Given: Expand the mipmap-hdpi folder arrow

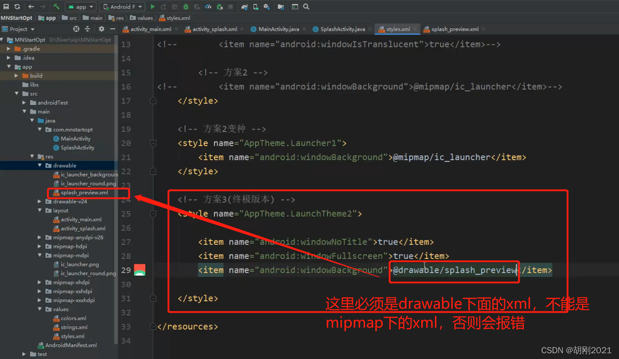Looking at the screenshot, I should pyautogui.click(x=40, y=247).
